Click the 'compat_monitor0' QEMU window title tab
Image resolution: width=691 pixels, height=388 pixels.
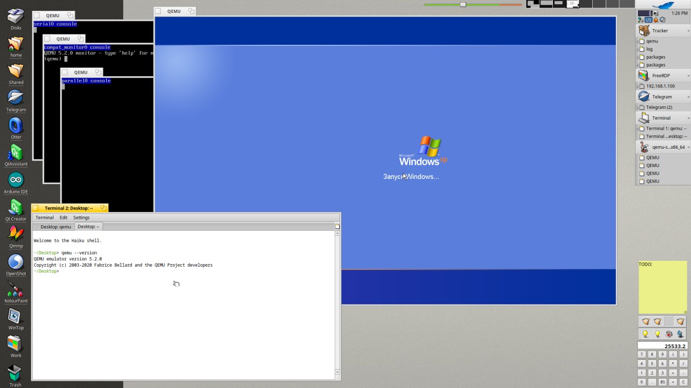coord(64,39)
